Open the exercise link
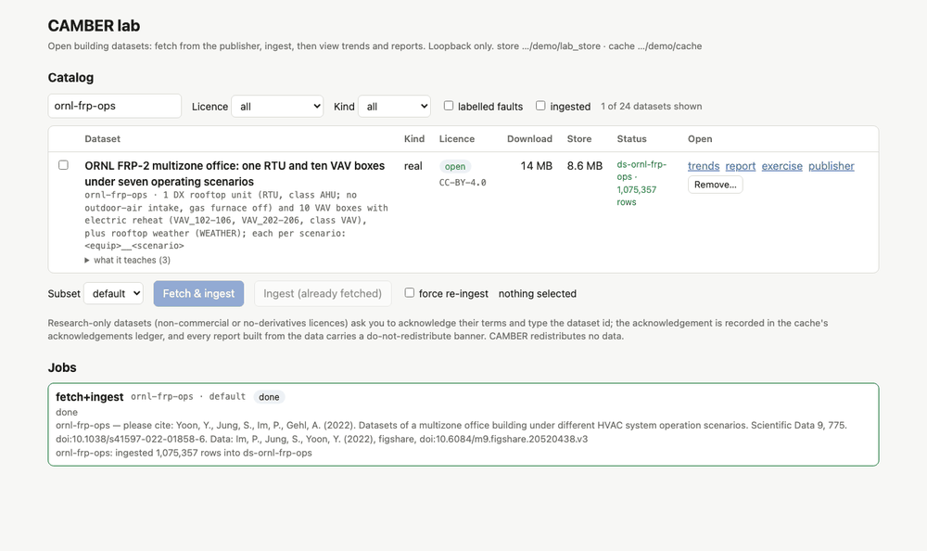 (x=782, y=166)
